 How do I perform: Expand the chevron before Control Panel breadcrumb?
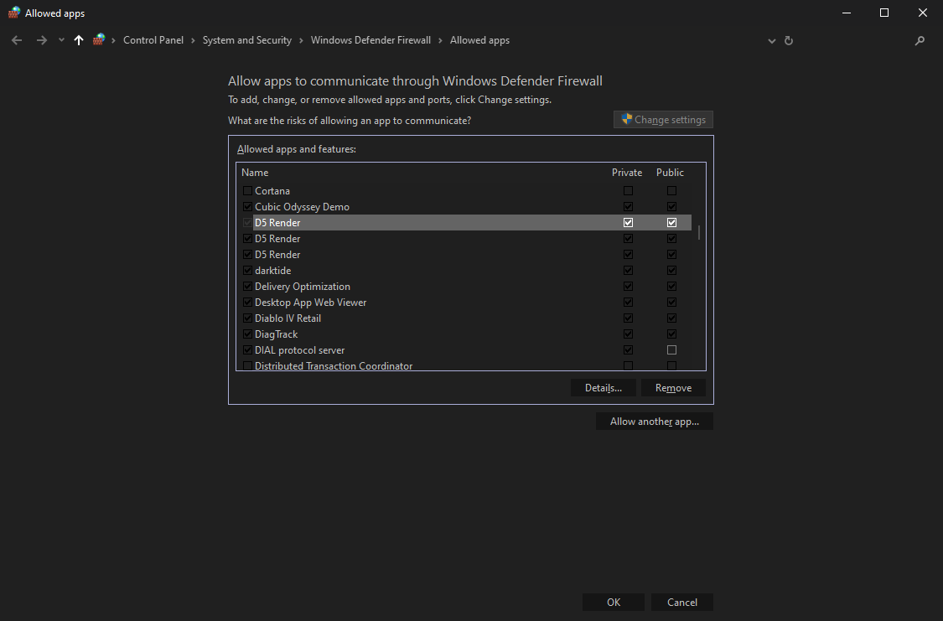(x=113, y=40)
